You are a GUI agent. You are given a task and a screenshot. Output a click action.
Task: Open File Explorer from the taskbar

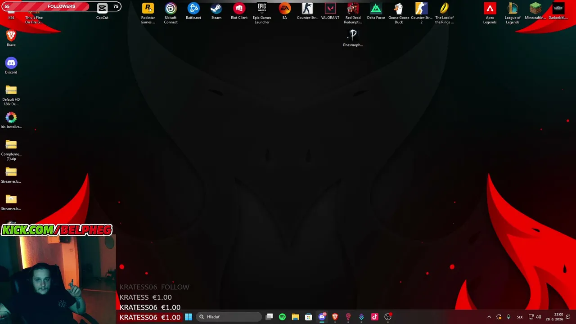[x=295, y=317]
